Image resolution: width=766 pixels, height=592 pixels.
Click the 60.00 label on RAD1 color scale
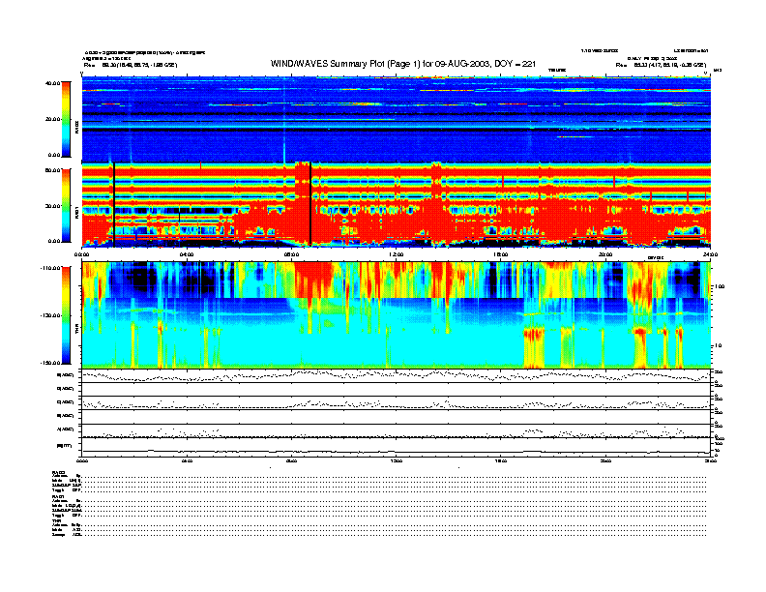(x=52, y=170)
